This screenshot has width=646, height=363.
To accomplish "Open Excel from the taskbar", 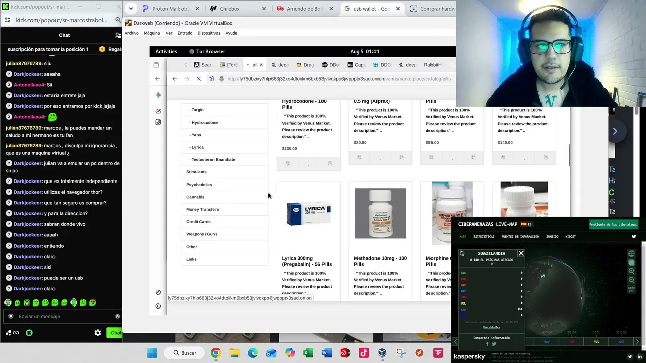I will click(308, 353).
